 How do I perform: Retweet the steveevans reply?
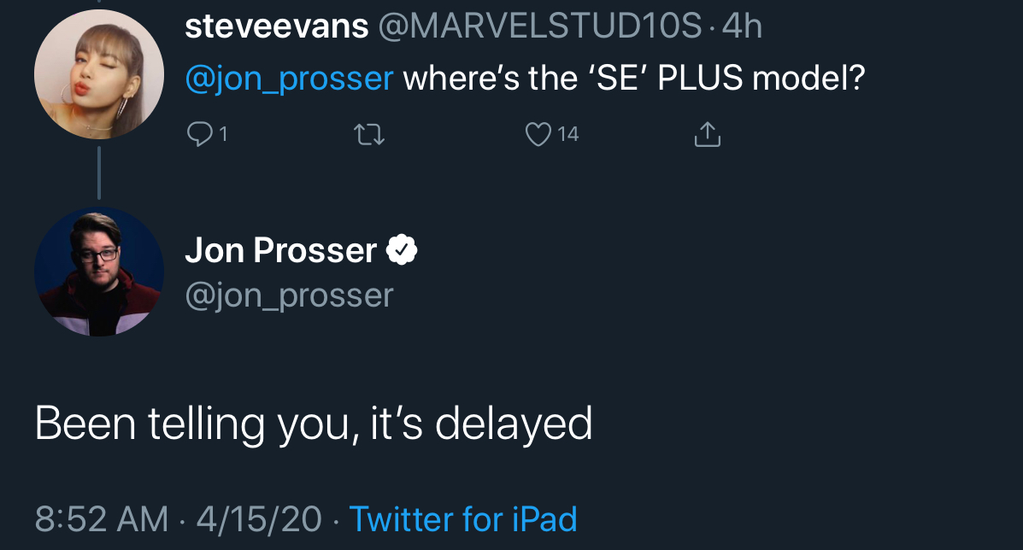click(369, 135)
